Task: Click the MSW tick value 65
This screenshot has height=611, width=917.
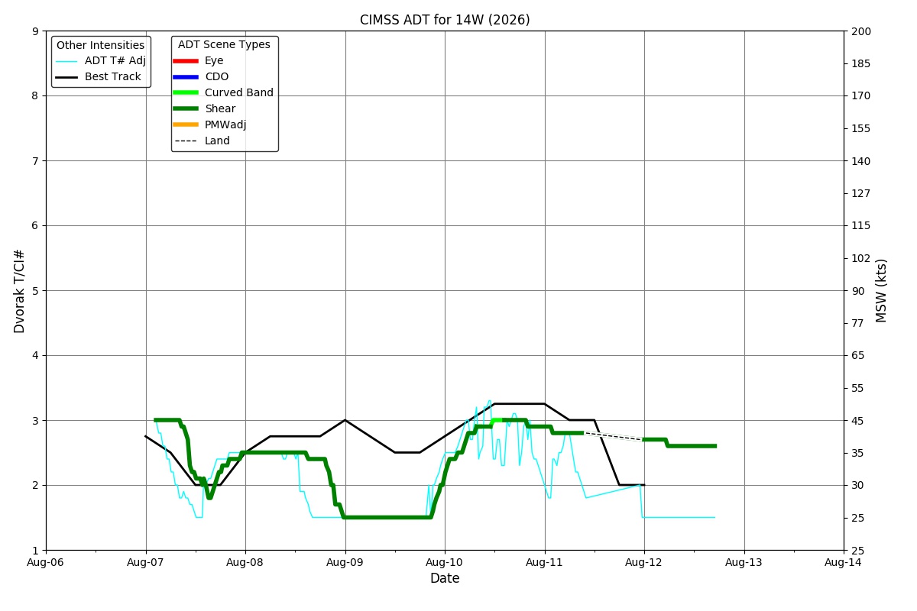Action: tap(858, 356)
